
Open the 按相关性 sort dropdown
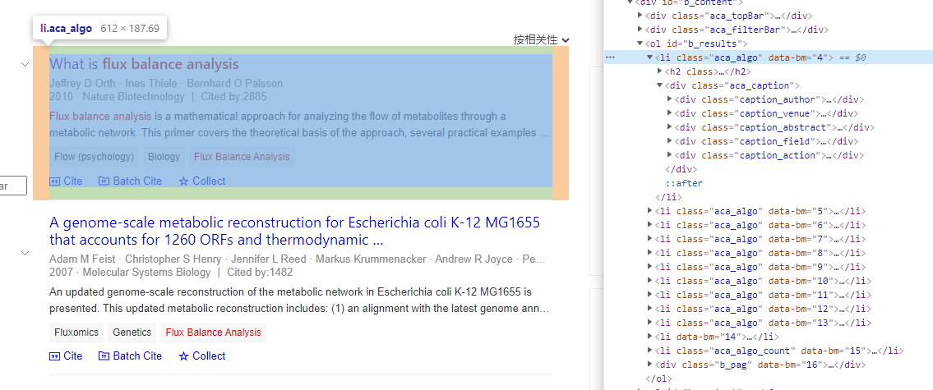[x=542, y=39]
